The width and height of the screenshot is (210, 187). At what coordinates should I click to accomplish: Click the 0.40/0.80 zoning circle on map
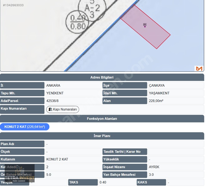[77, 22]
